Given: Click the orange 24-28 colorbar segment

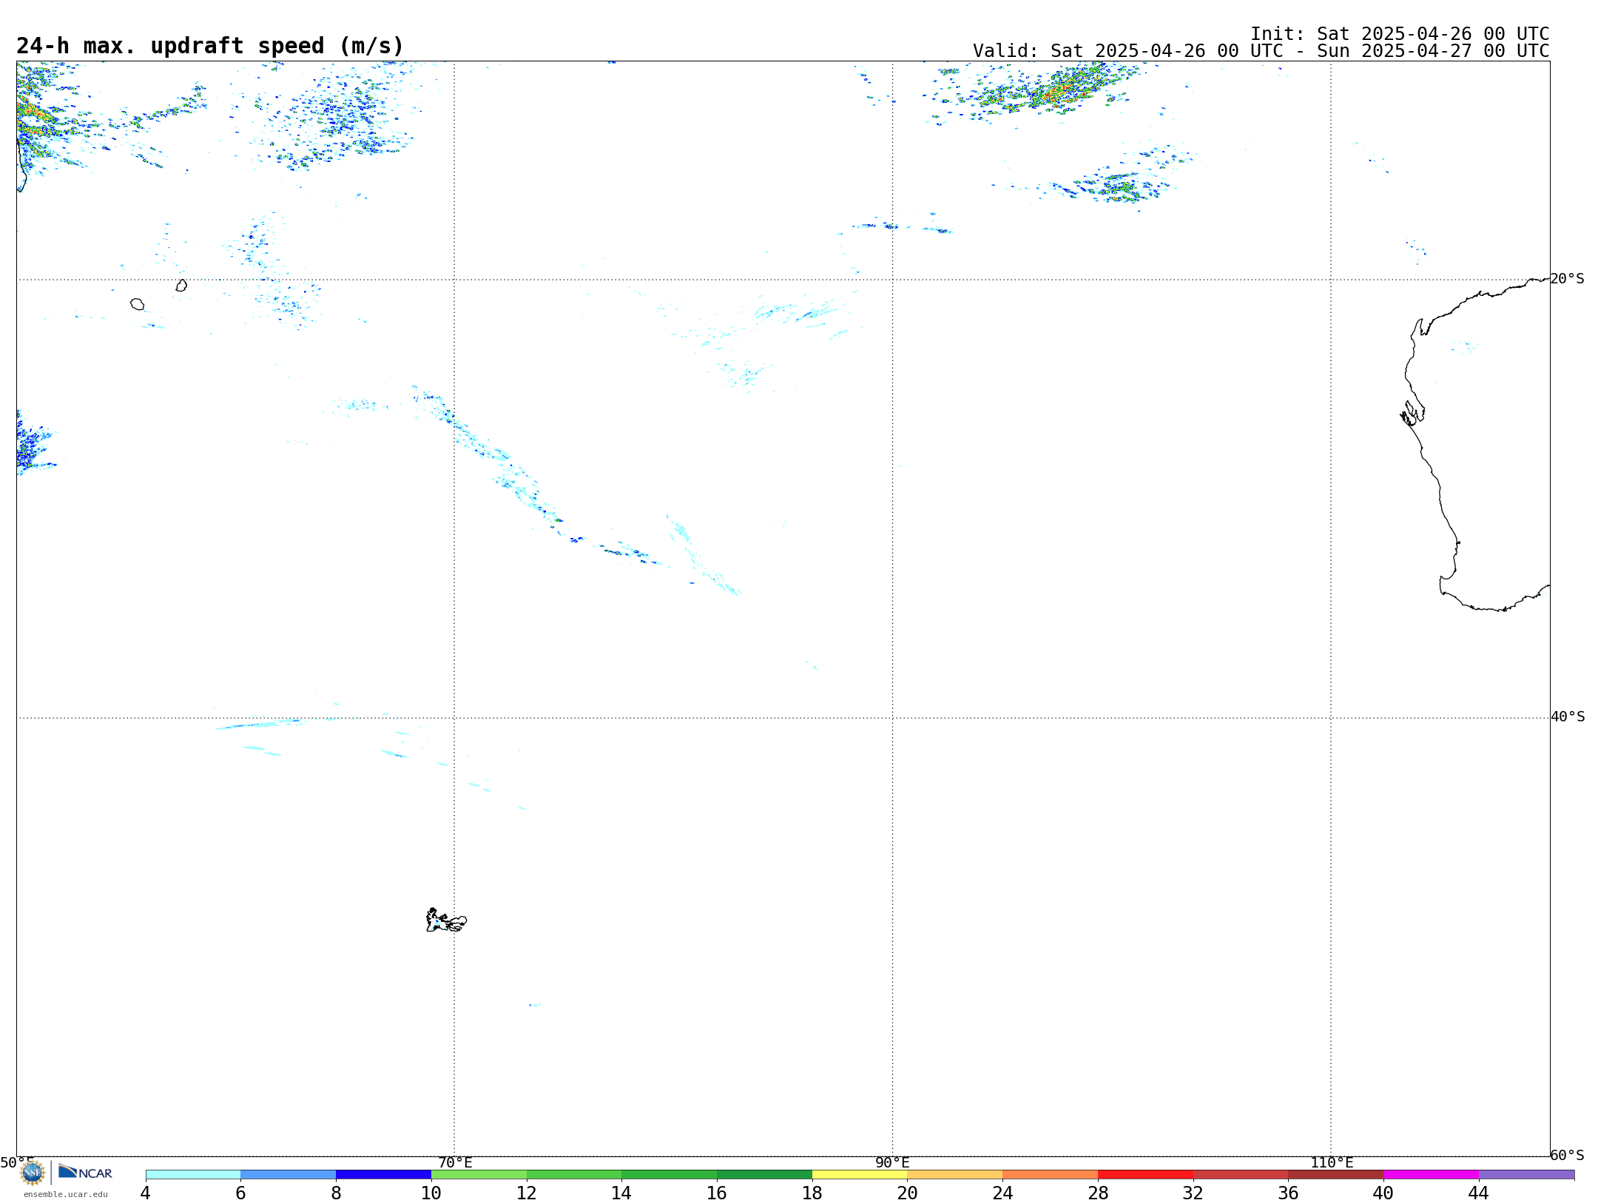Looking at the screenshot, I should 1051,1174.
